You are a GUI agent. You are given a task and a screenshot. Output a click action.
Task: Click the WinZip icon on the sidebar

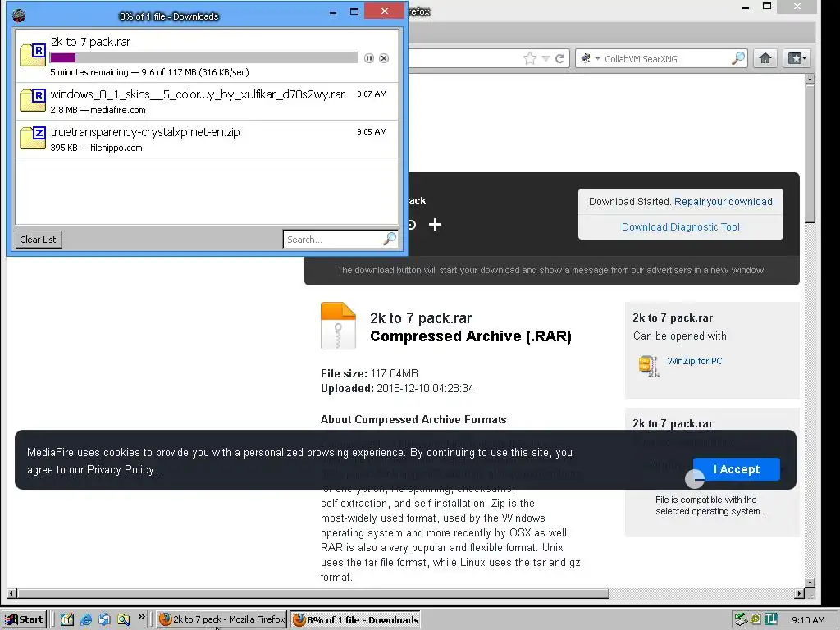(648, 365)
